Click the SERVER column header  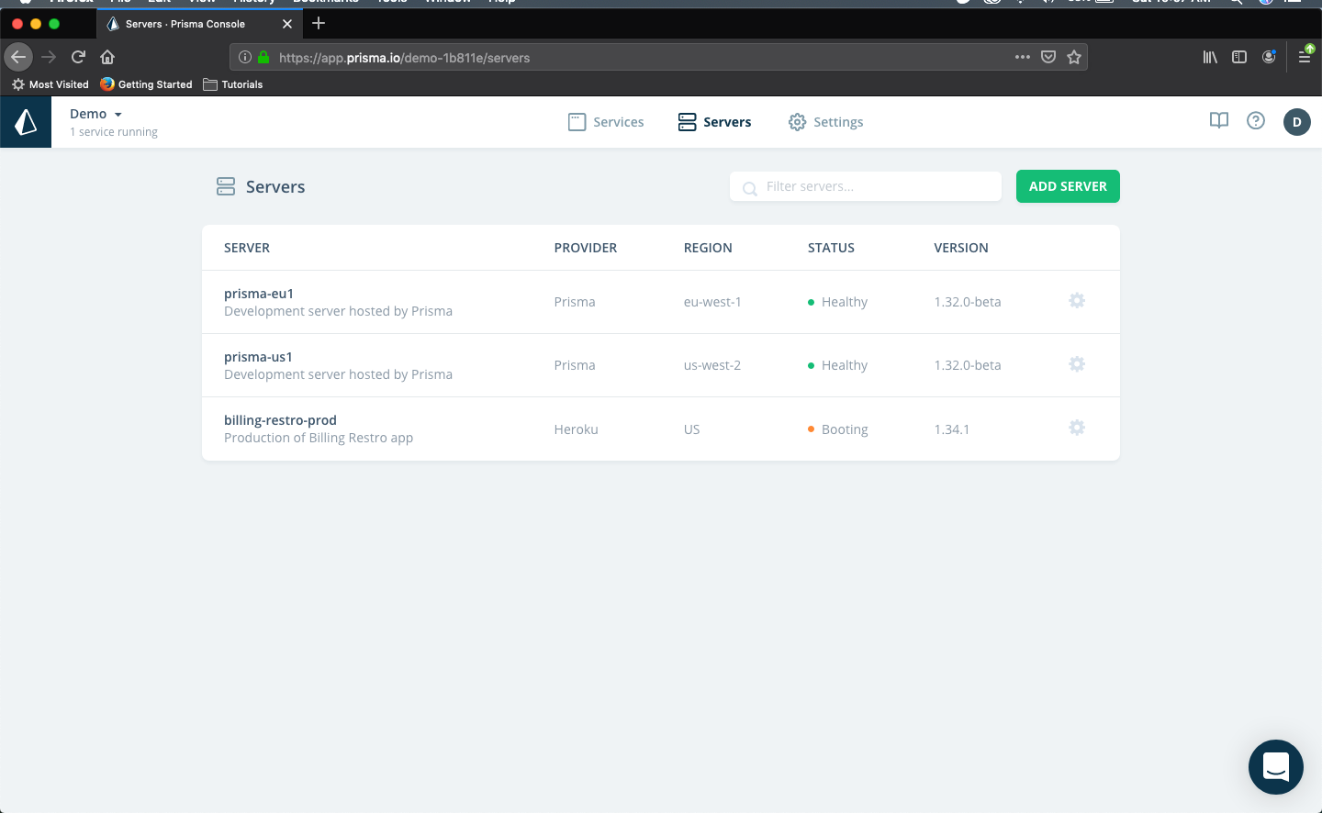point(247,248)
